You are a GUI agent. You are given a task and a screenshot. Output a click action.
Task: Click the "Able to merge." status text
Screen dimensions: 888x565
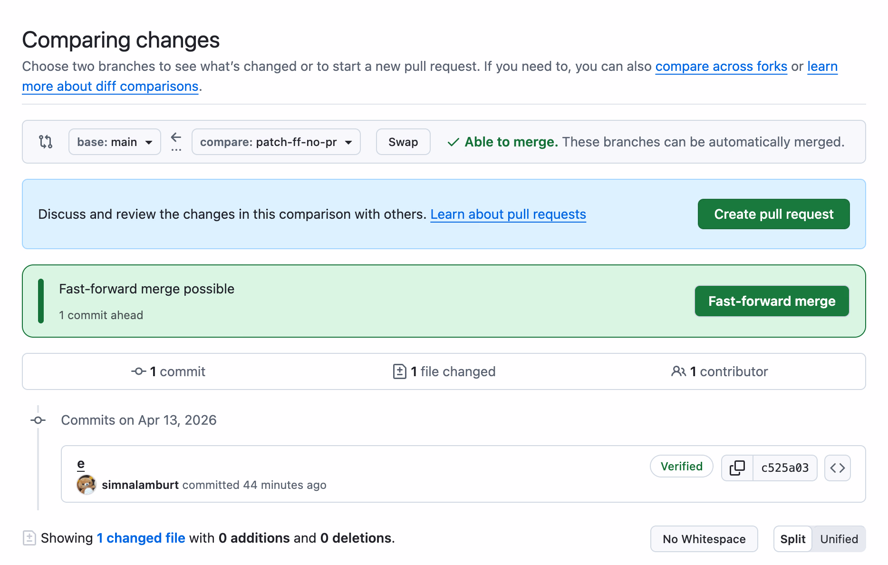512,142
